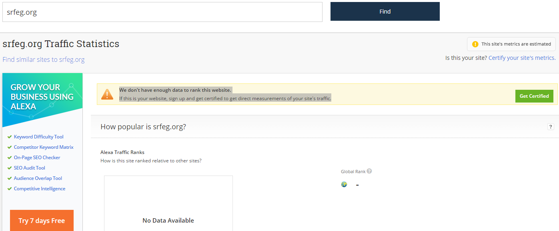Click How is this site ranked question text
Image resolution: width=559 pixels, height=231 pixels.
pos(151,161)
